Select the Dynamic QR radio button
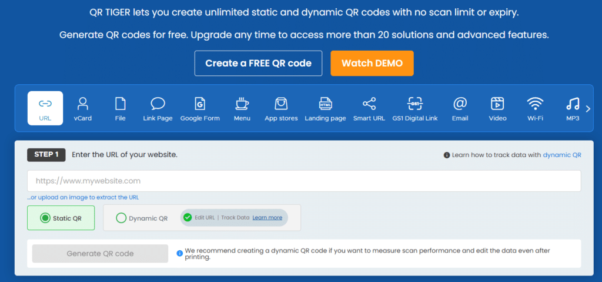The height and width of the screenshot is (282, 602). 121,218
